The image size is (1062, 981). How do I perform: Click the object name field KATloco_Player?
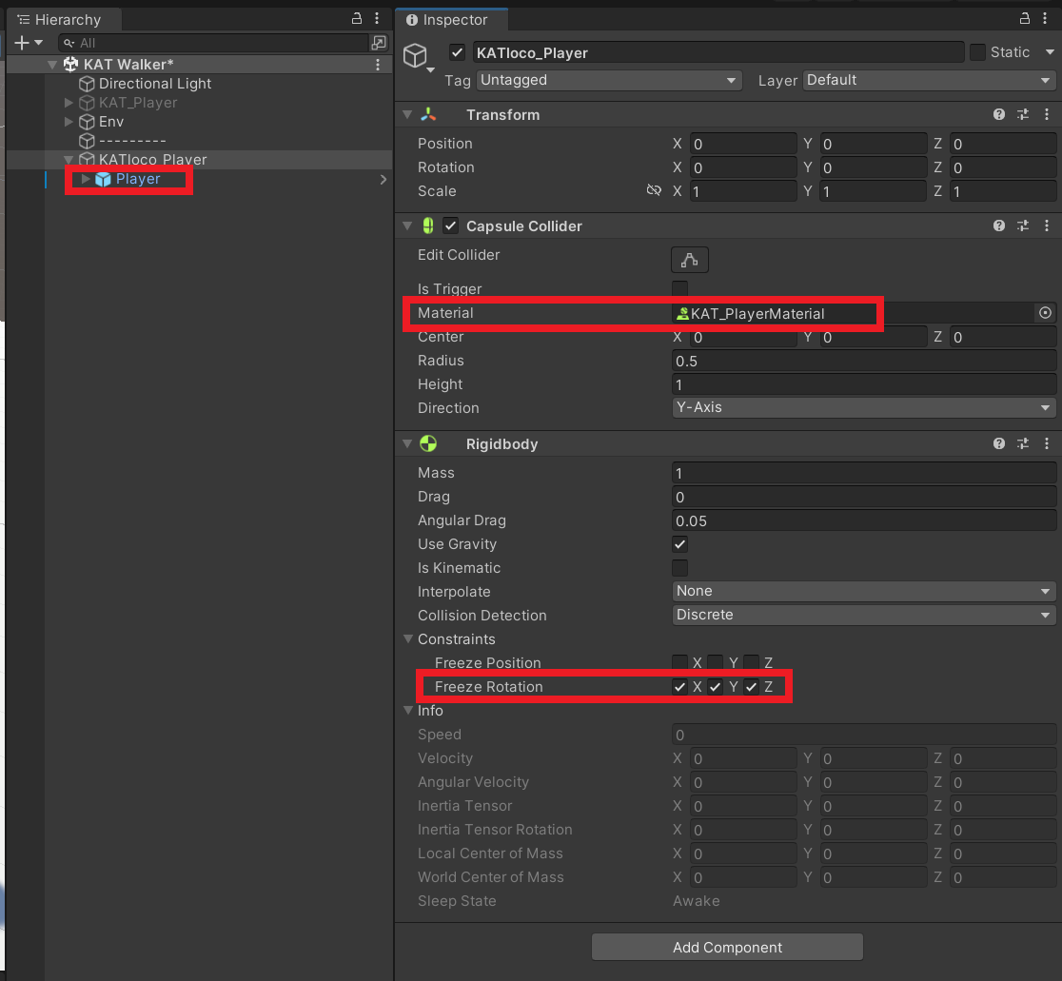pos(718,52)
